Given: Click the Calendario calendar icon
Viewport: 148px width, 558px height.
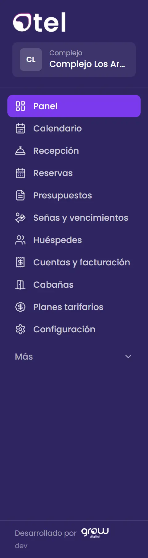Looking at the screenshot, I should click(20, 128).
